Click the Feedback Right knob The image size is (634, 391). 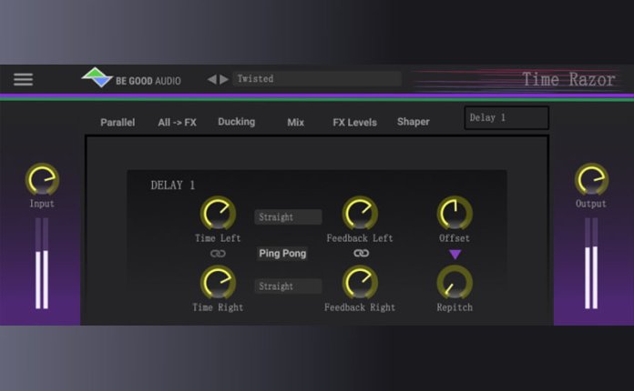(360, 283)
